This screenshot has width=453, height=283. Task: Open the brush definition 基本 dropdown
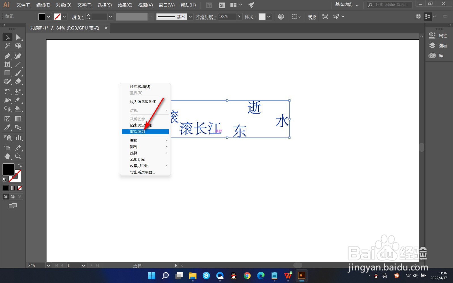tap(190, 17)
